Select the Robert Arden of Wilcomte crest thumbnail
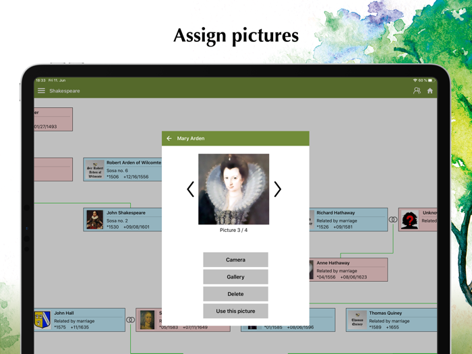This screenshot has height=354, width=472. (94, 169)
